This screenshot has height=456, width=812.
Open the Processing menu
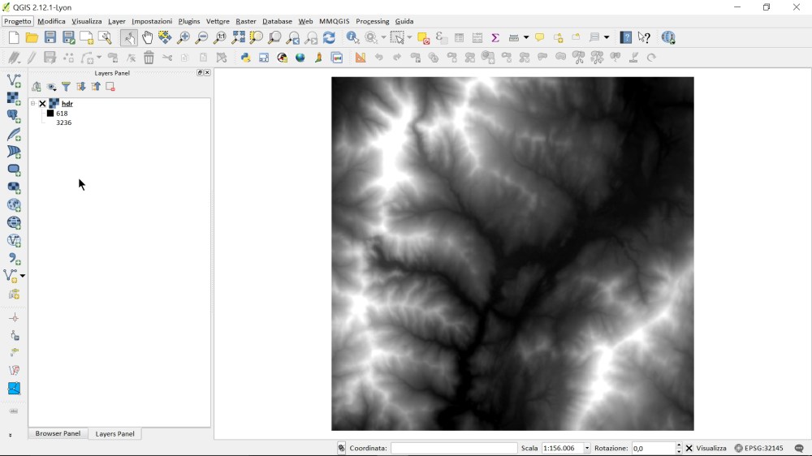[372, 21]
